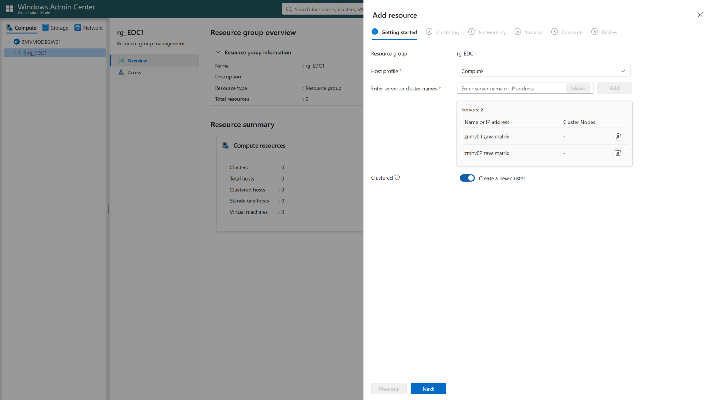The height and width of the screenshot is (400, 712).
Task: Open the Overview page for rg_EDC1
Action: [138, 60]
